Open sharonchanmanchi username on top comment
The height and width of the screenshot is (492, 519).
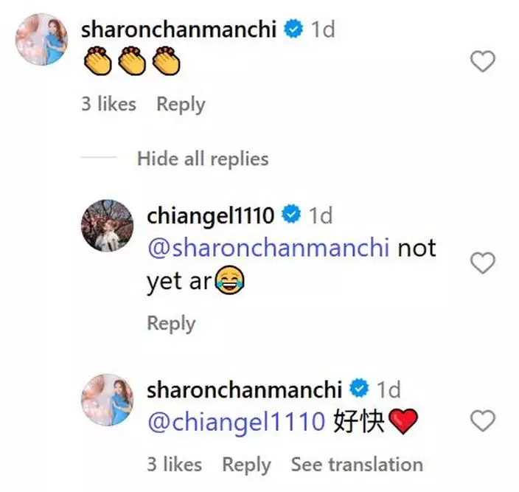pos(181,30)
